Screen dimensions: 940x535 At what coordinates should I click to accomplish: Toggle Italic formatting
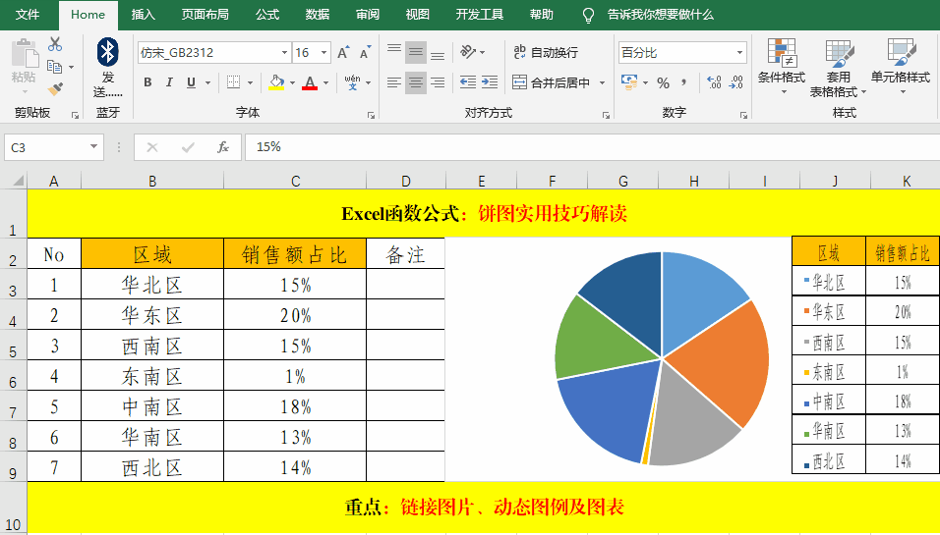[x=169, y=82]
